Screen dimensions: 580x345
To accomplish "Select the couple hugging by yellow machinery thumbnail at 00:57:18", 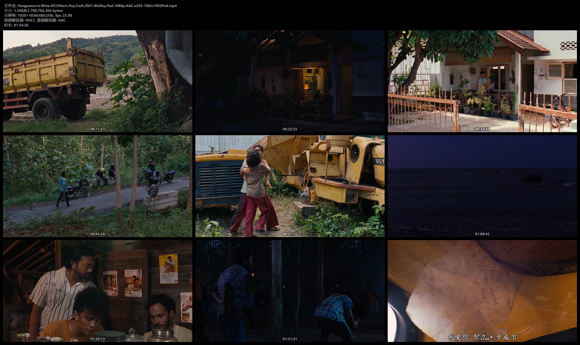I will tap(290, 186).
